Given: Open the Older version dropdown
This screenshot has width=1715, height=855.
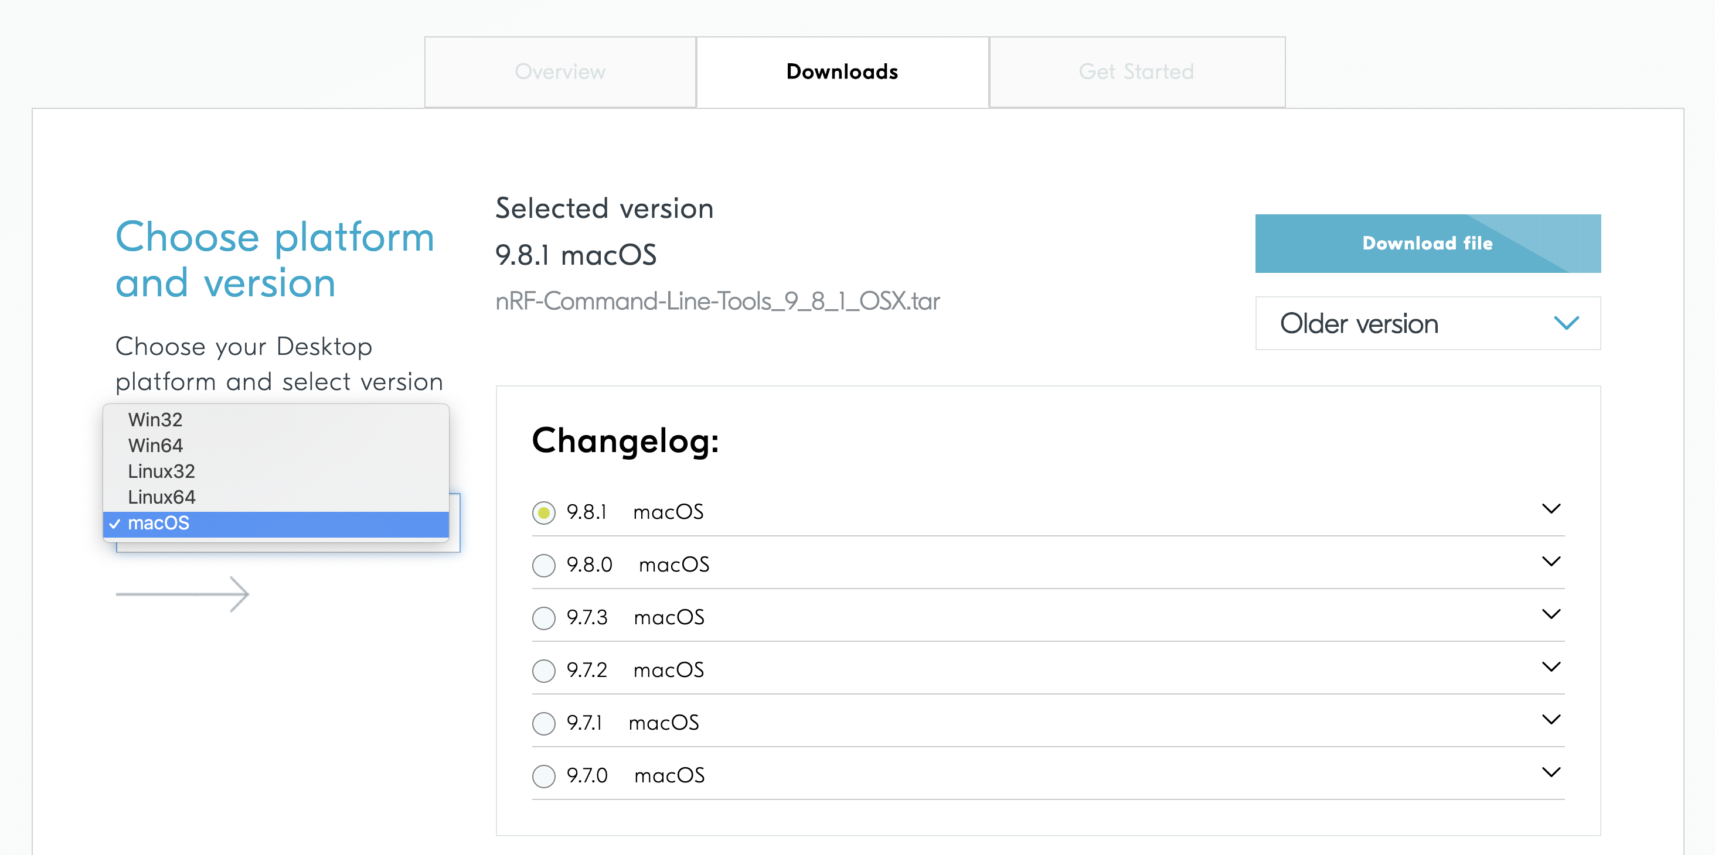Looking at the screenshot, I should (x=1427, y=323).
